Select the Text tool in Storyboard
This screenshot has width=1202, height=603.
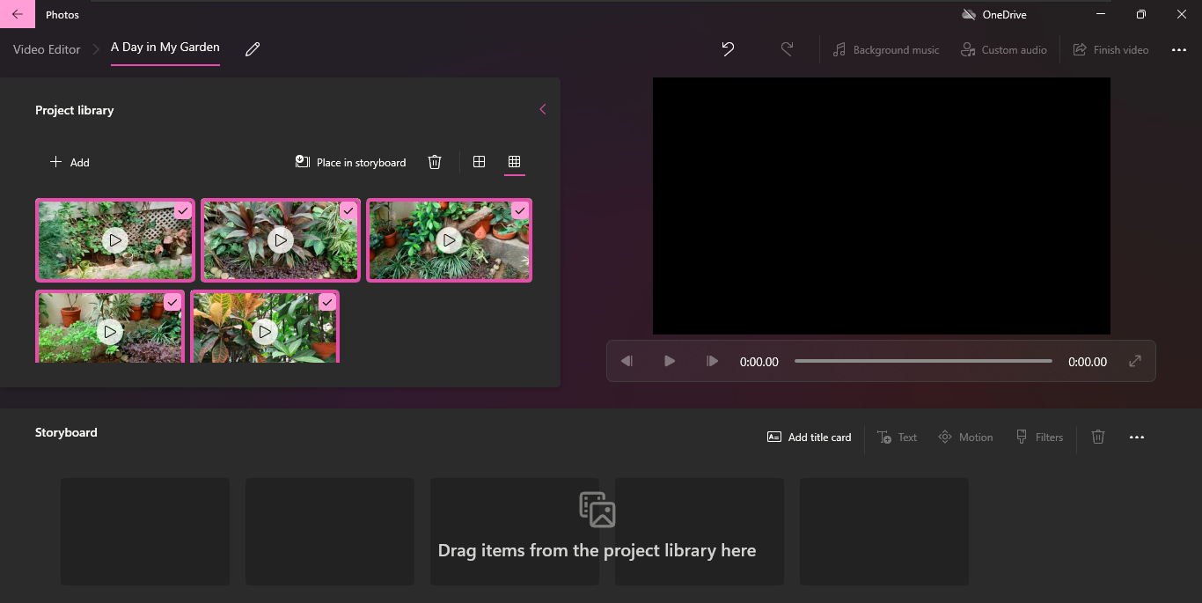click(x=897, y=437)
